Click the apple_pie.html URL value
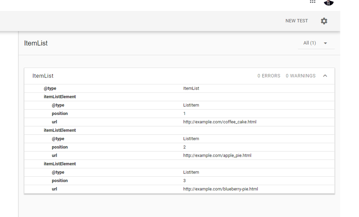 coord(217,155)
